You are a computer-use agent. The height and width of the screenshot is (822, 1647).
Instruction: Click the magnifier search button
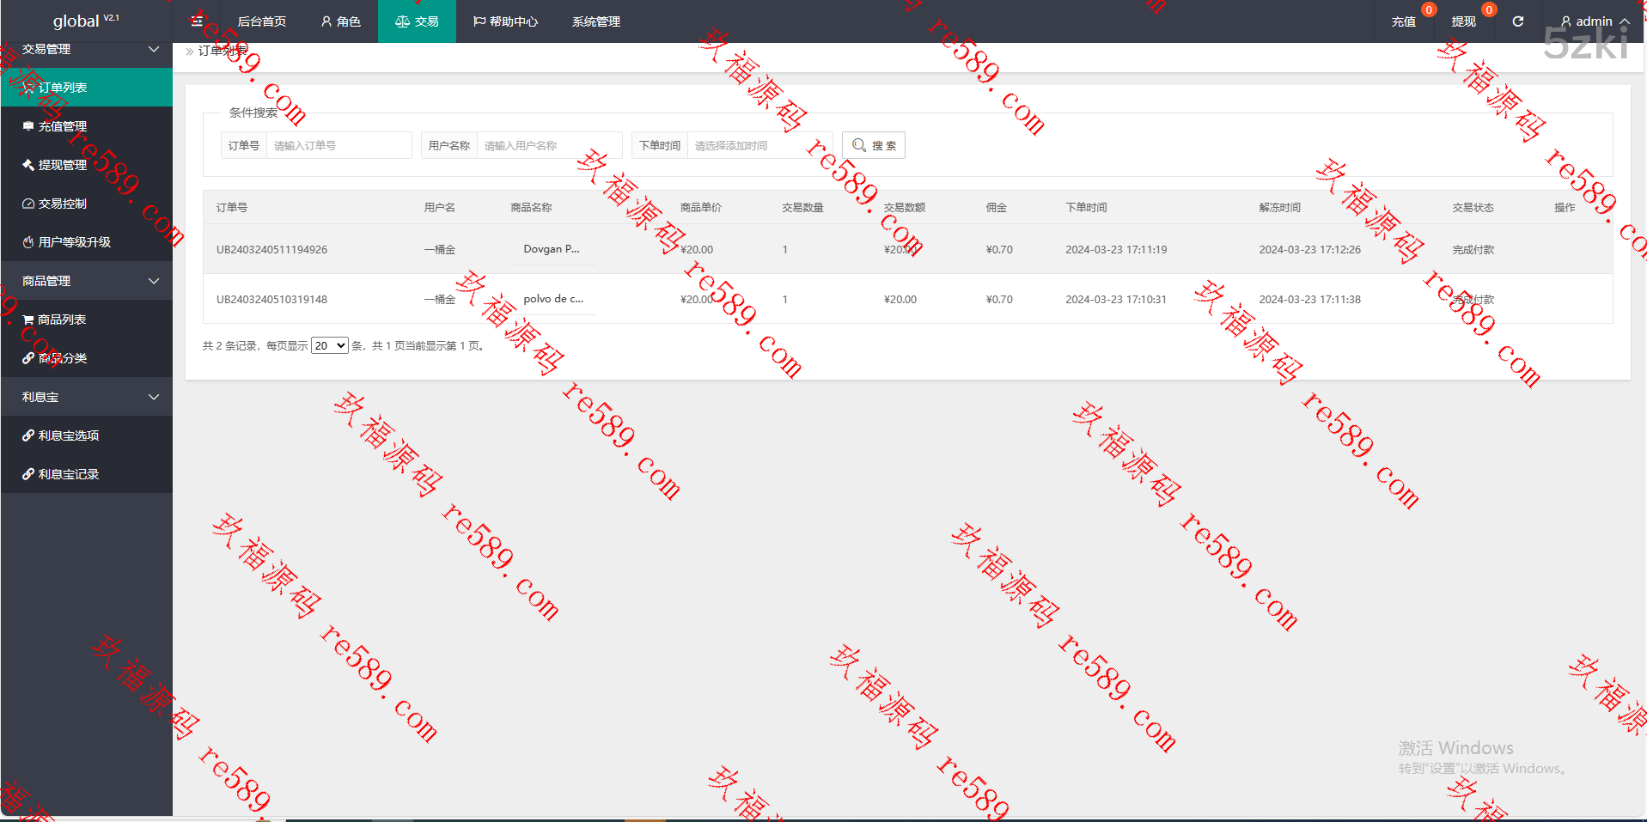[x=874, y=145]
